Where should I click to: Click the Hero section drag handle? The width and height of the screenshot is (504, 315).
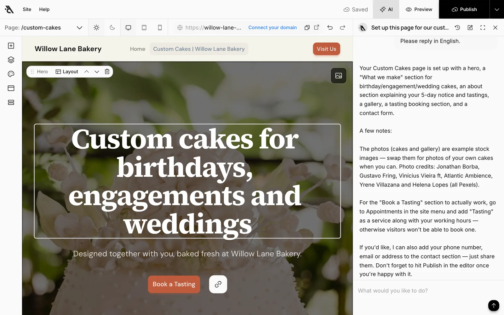[32, 72]
